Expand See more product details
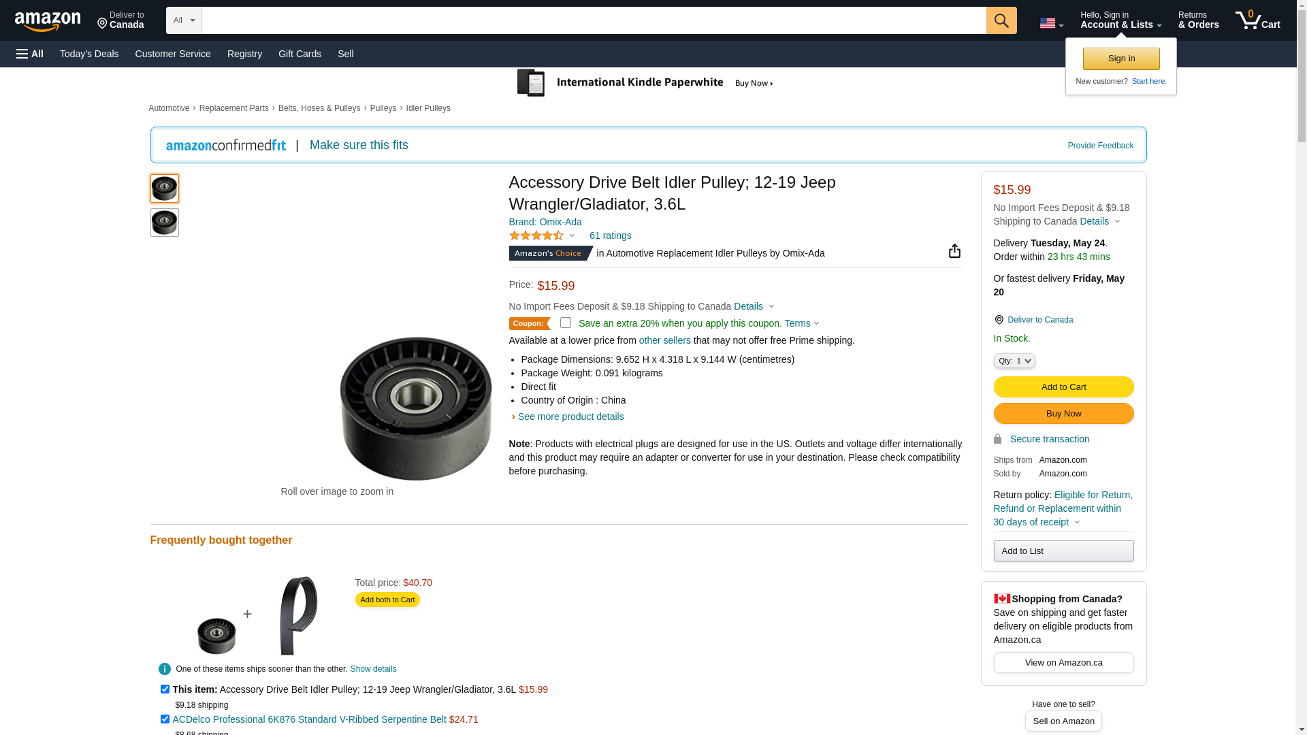 pos(570,416)
